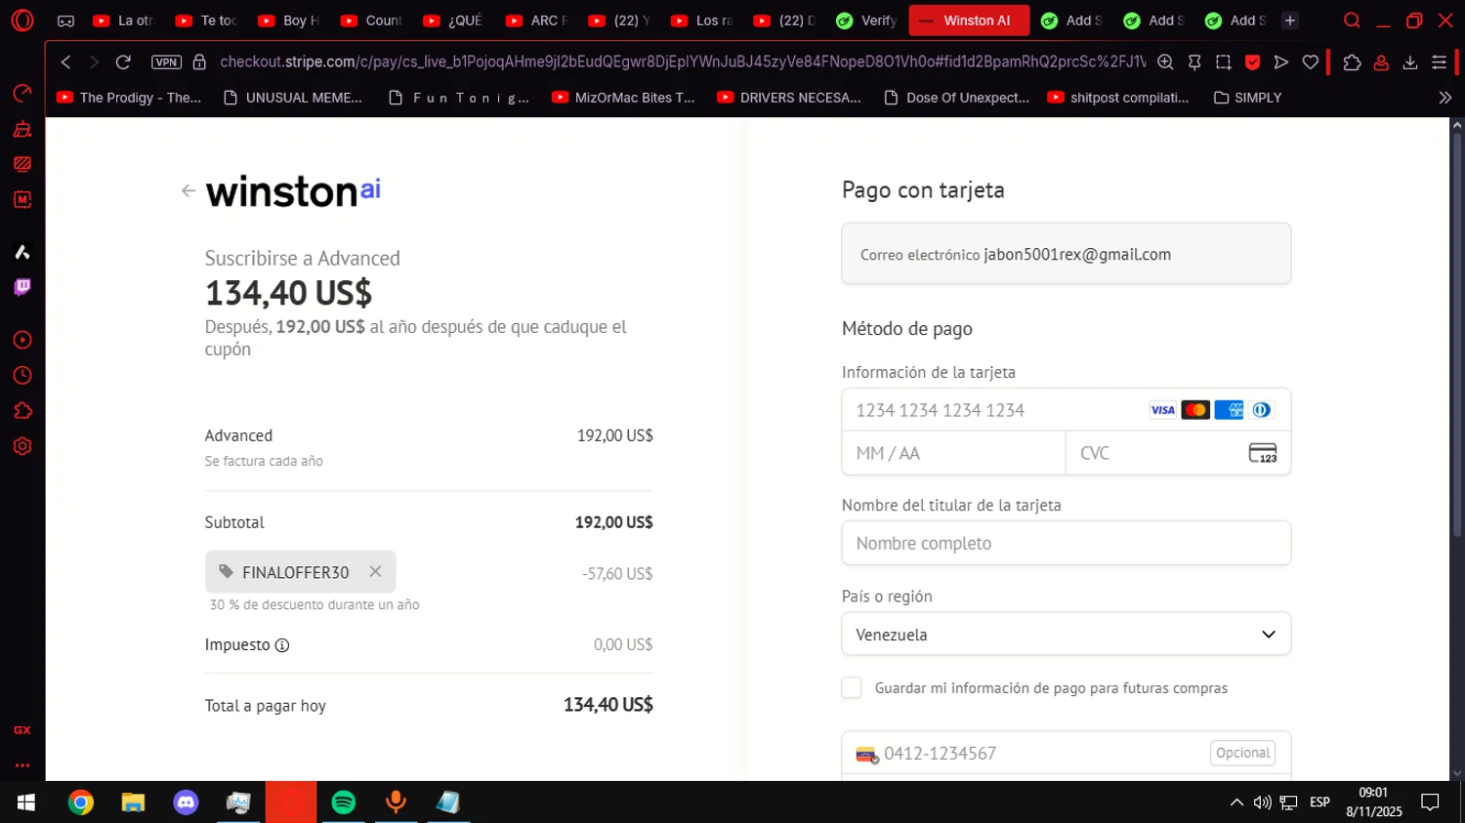Image resolution: width=1465 pixels, height=823 pixels.
Task: Open 'shitpost compilati...' bookmark
Action: 1118,98
